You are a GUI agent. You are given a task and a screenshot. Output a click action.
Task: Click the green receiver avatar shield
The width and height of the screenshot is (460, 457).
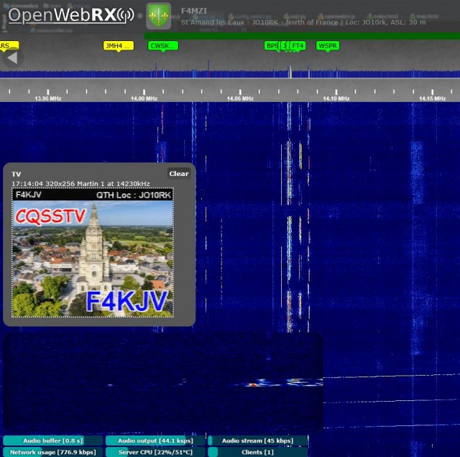pyautogui.click(x=158, y=16)
